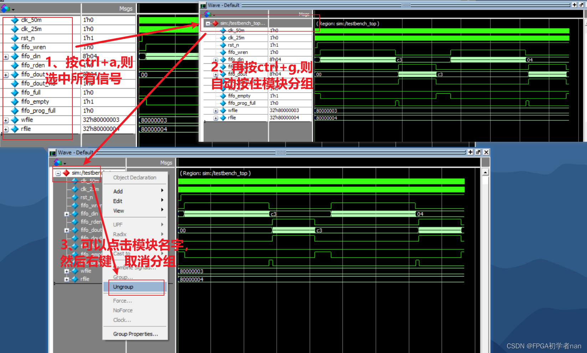Select rst_n signal icon in top-right Wave window
The width and height of the screenshot is (587, 353).
(x=223, y=45)
